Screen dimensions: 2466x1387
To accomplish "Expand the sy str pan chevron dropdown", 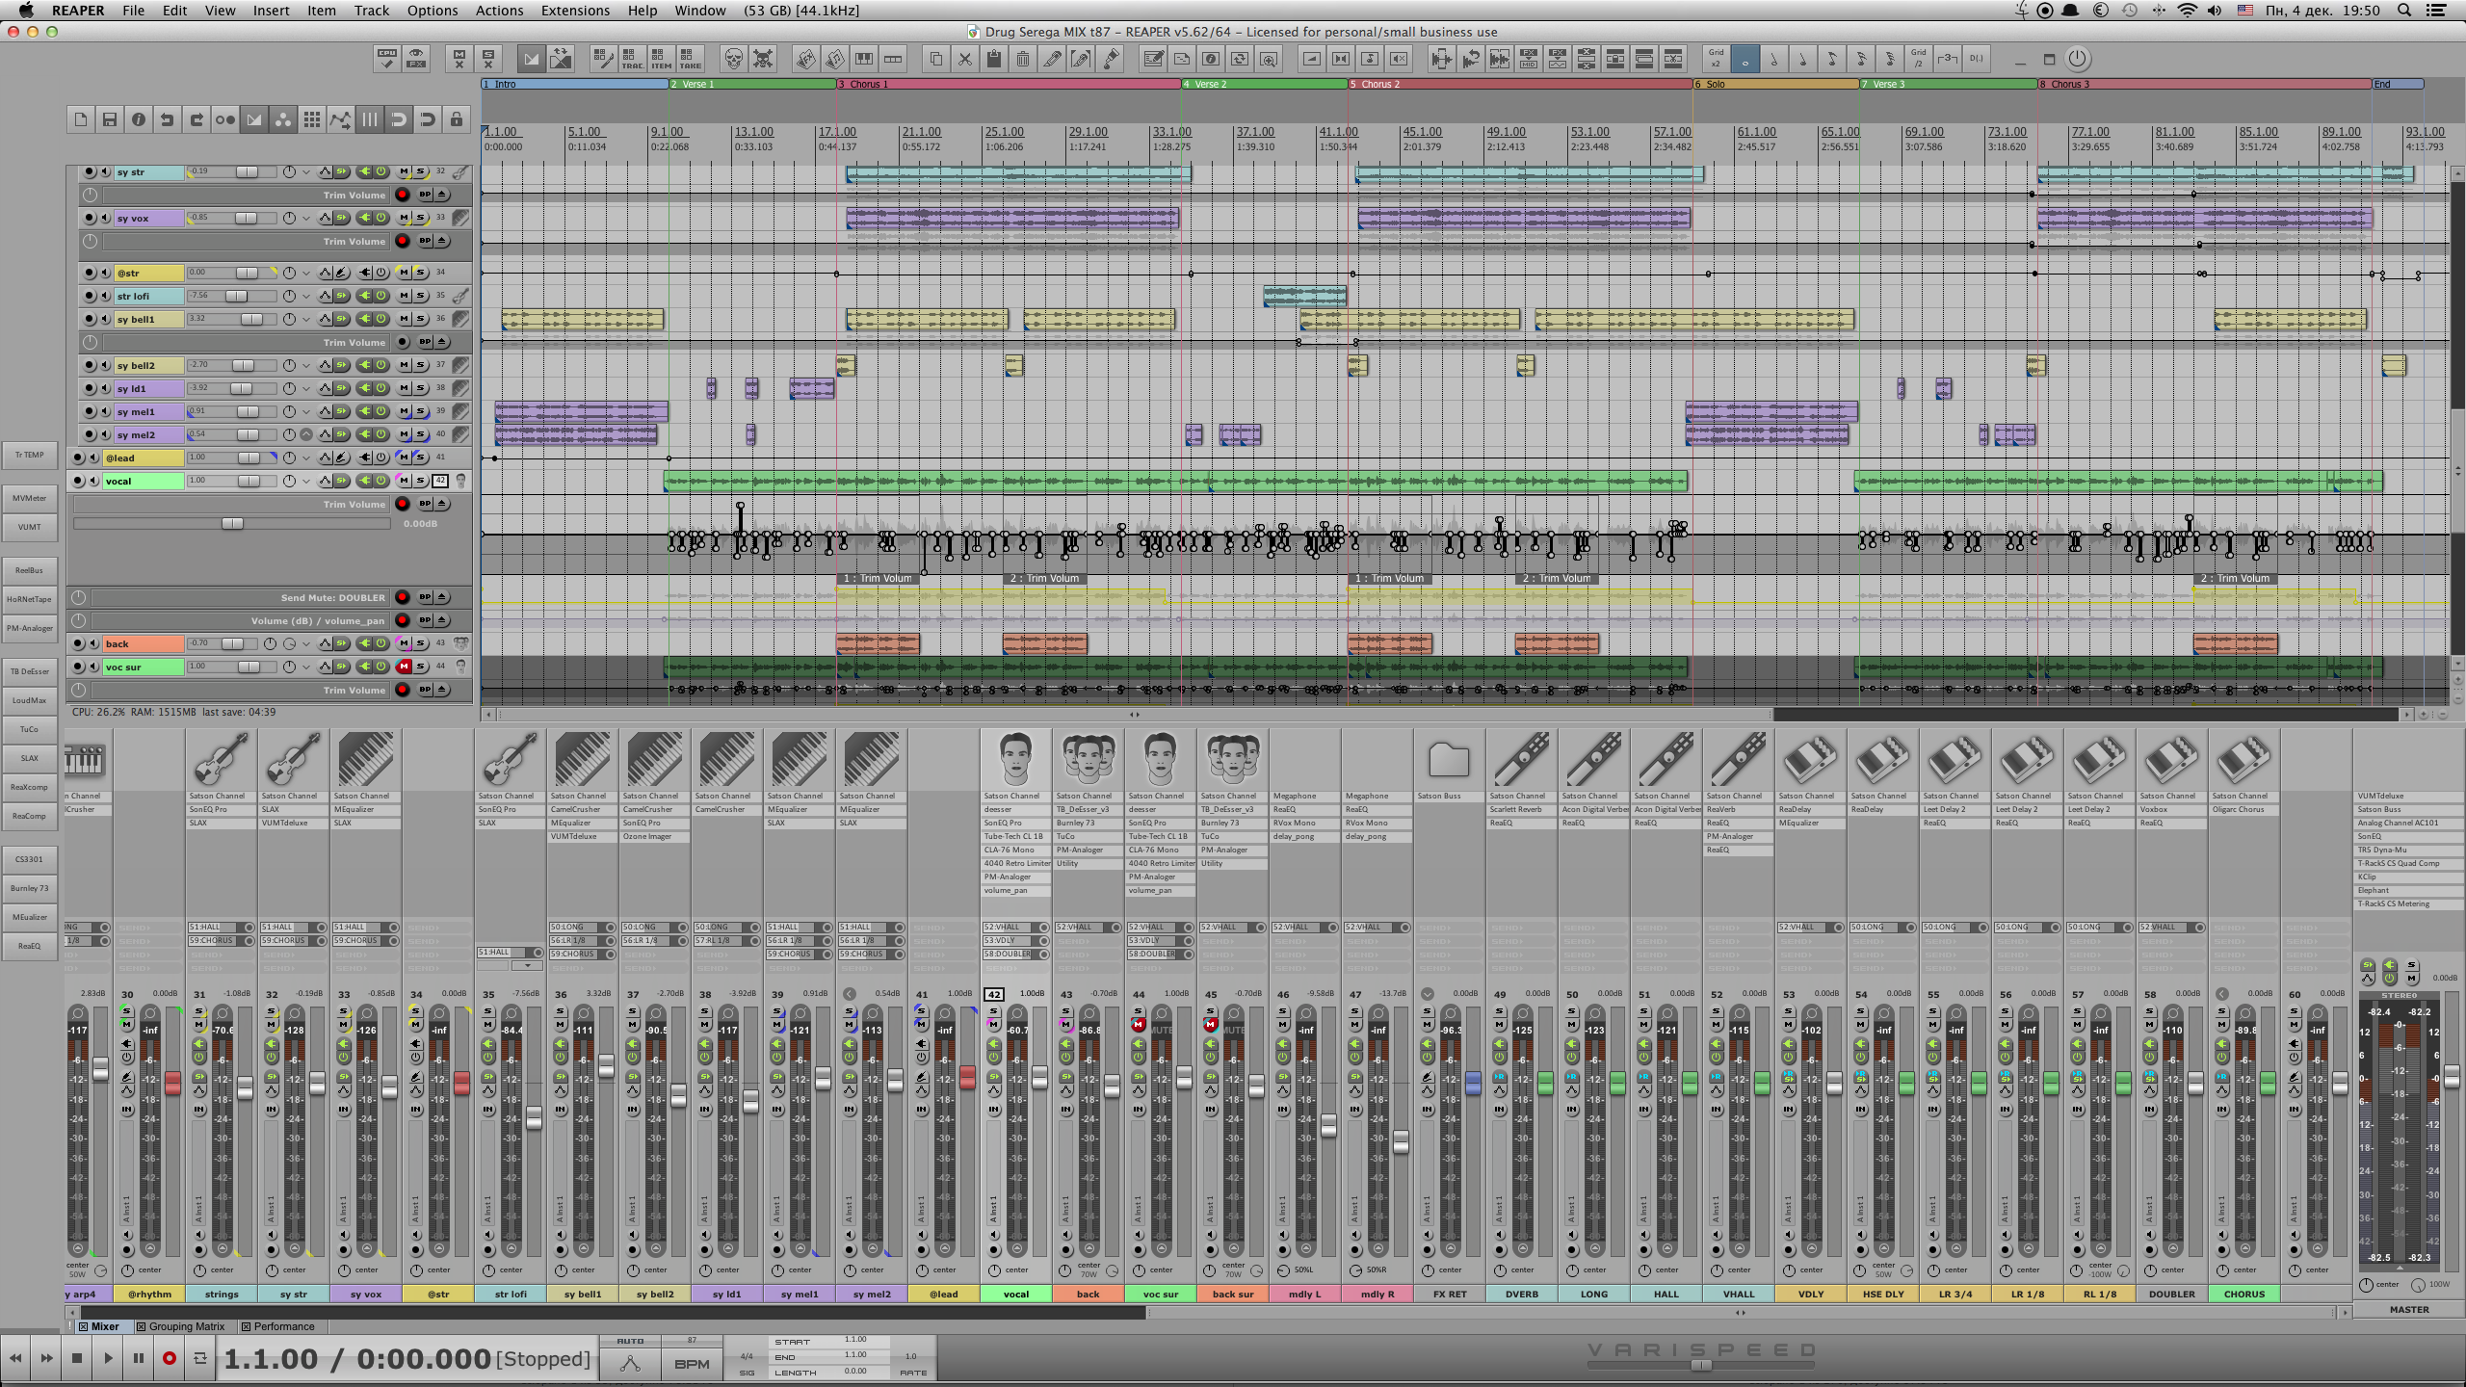I will coord(306,172).
